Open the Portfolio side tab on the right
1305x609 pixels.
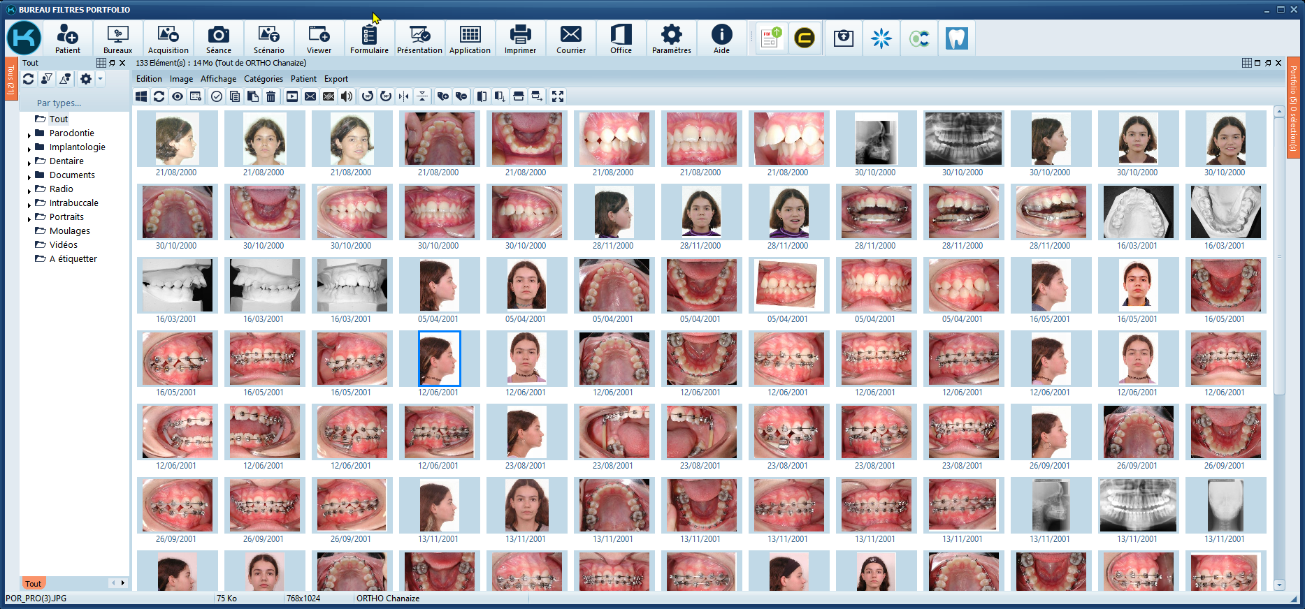tap(1293, 108)
